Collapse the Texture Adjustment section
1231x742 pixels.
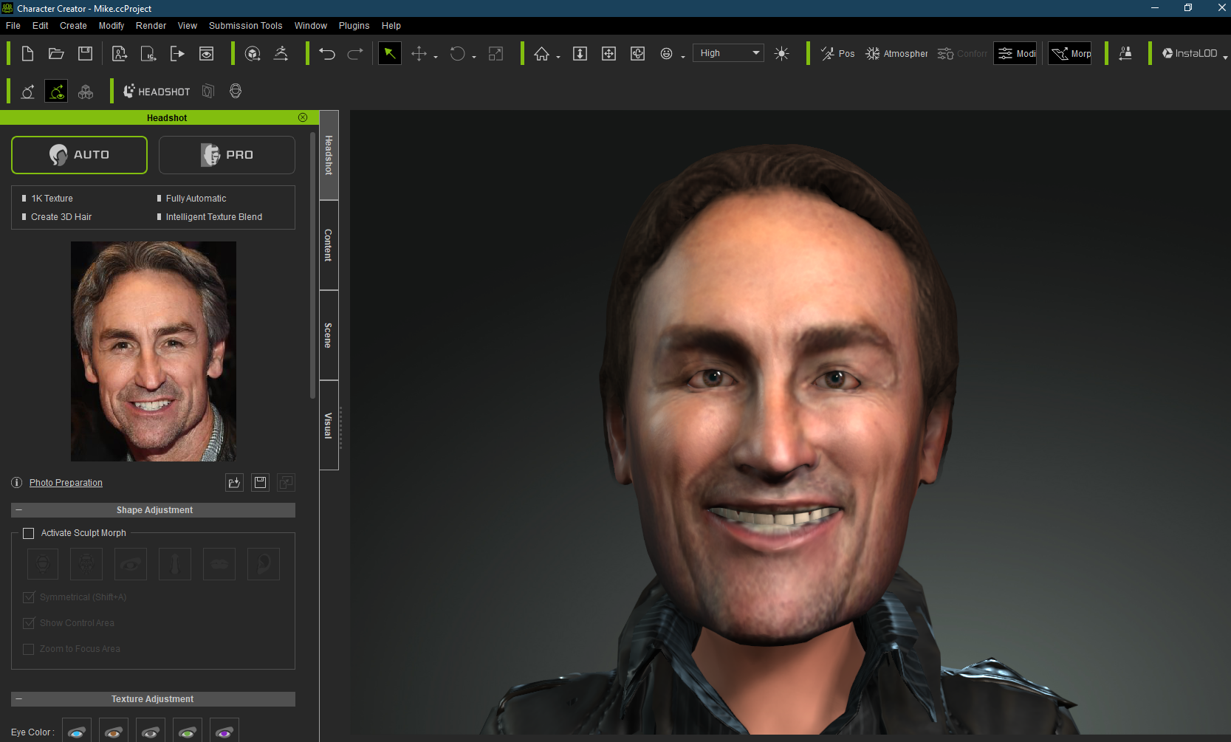coord(19,699)
